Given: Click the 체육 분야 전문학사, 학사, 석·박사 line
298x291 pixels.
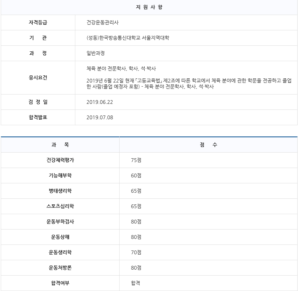Looking at the screenshot, I should pyautogui.click(x=121, y=68).
